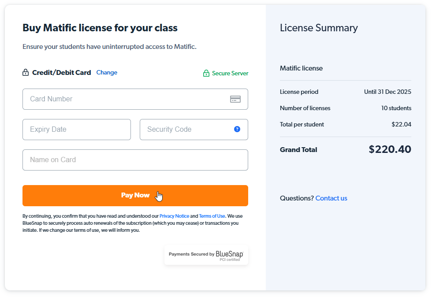Click the padlock icon beside Credit/Debit Card
The height and width of the screenshot is (297, 432).
pyautogui.click(x=26, y=72)
